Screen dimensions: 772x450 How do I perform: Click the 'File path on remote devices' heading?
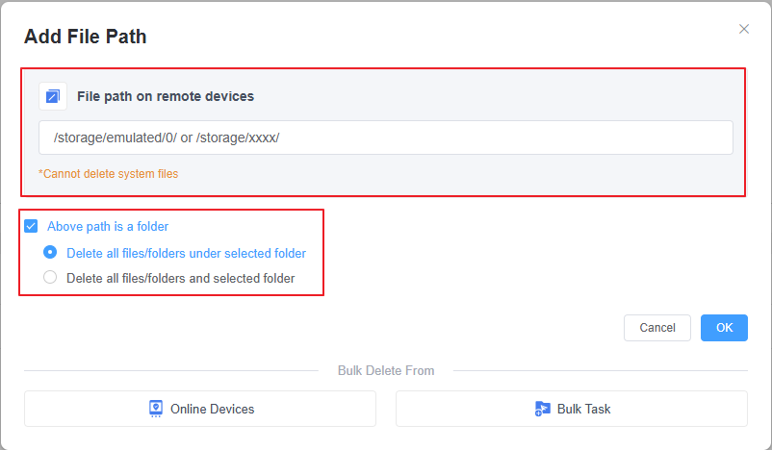click(166, 96)
